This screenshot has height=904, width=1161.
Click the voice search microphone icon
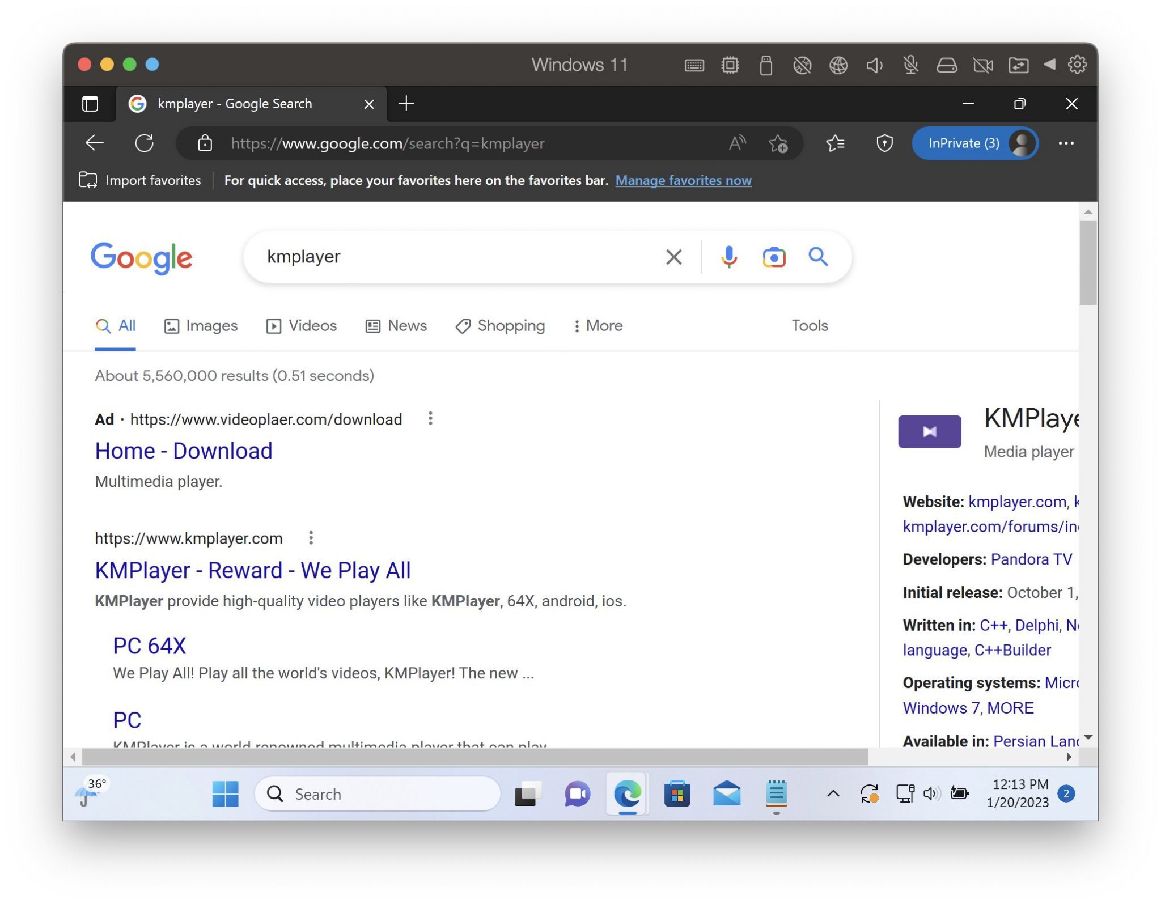[728, 257]
